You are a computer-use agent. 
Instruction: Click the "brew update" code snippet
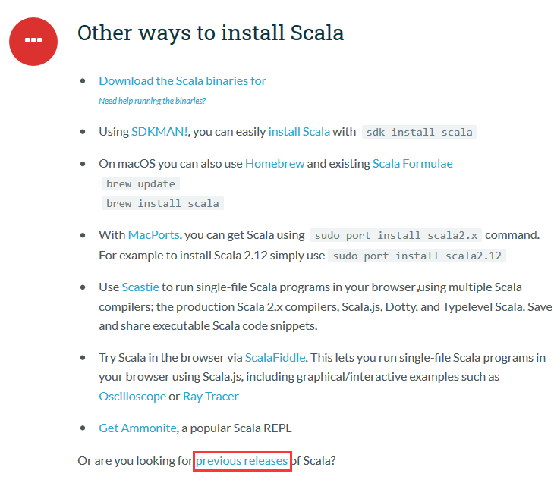[x=140, y=183]
